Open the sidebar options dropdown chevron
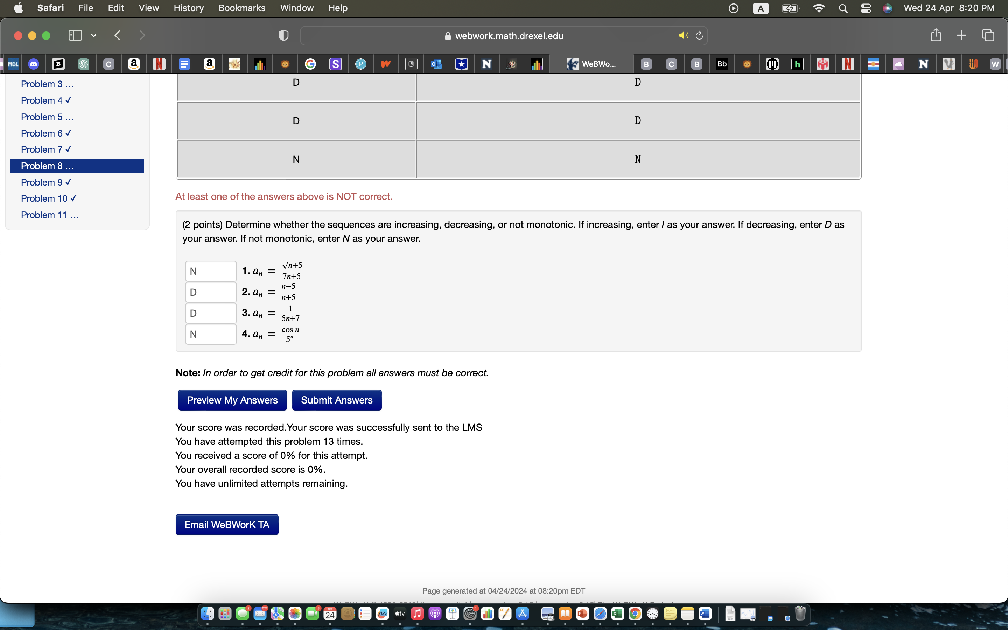Screen dimensions: 1008x630 (94, 36)
